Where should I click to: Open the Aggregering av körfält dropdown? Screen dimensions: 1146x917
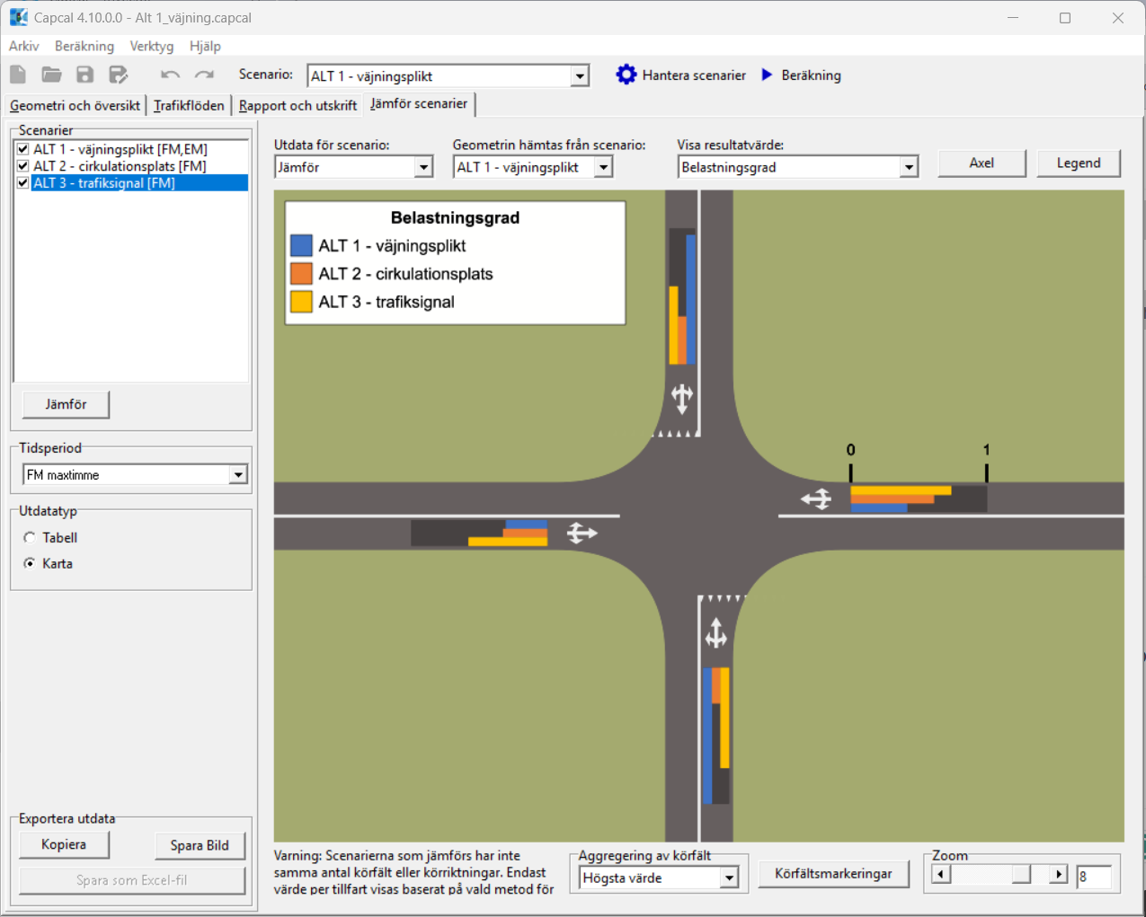coord(729,877)
